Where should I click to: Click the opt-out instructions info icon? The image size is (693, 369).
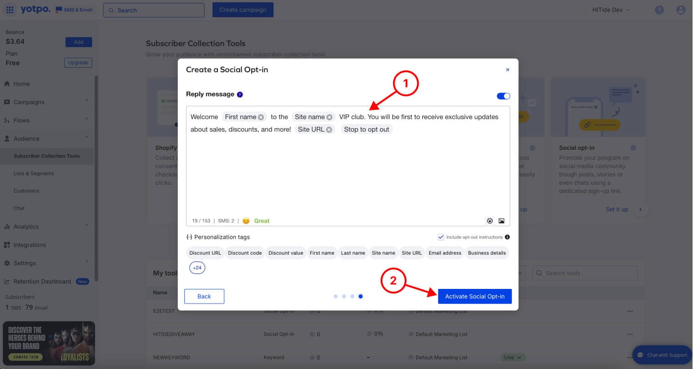tap(507, 237)
